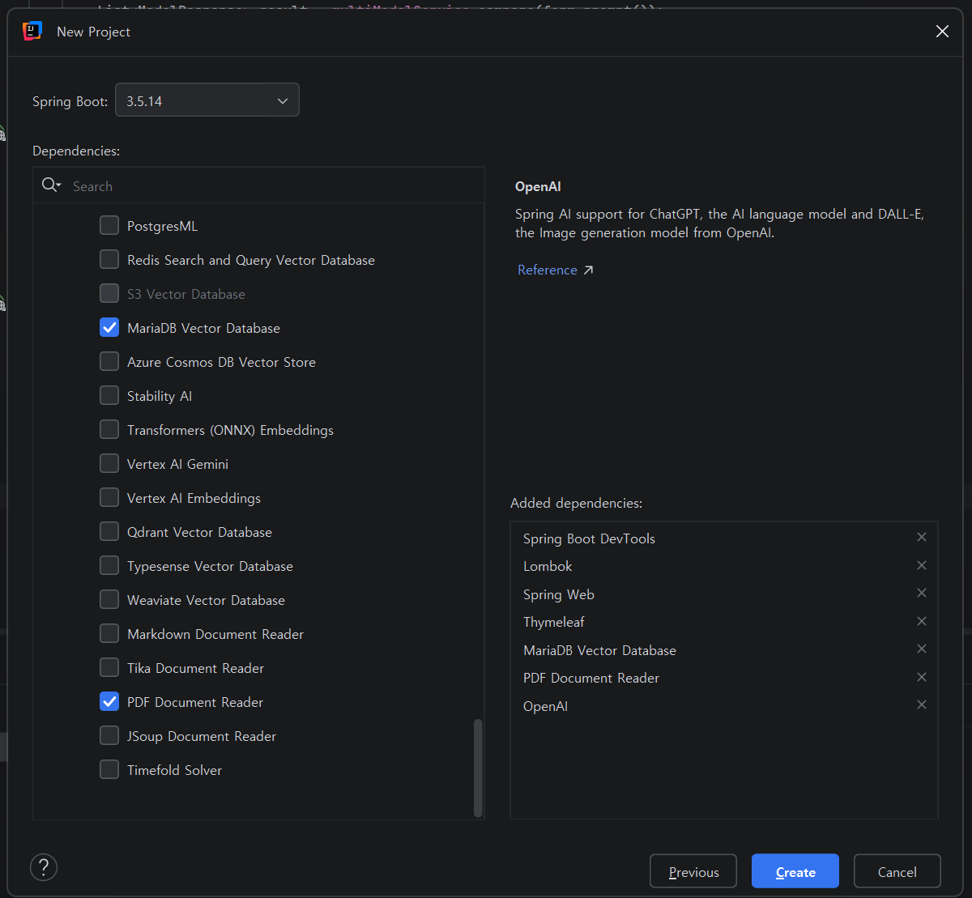Remove MariaDB Vector Database from added list
This screenshot has height=898, width=972.
coord(921,649)
